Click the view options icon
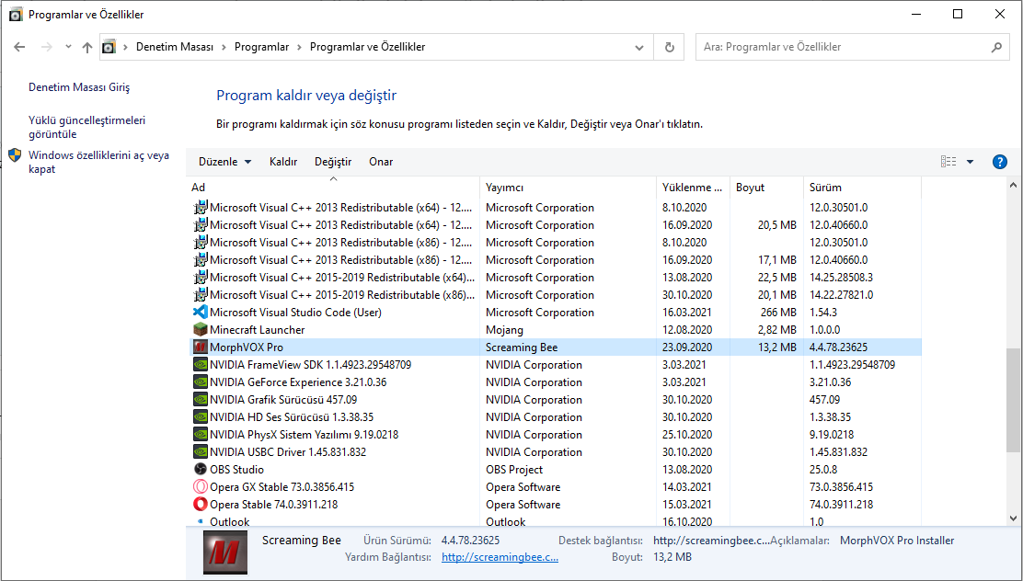Viewport: 1023px width, 581px height. point(948,162)
